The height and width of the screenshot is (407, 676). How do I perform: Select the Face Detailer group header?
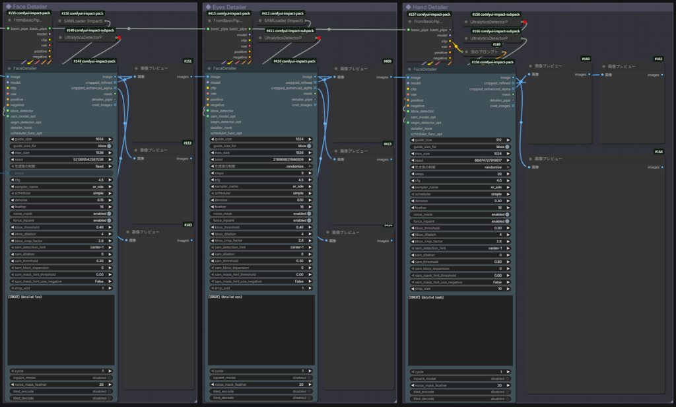pos(99,7)
